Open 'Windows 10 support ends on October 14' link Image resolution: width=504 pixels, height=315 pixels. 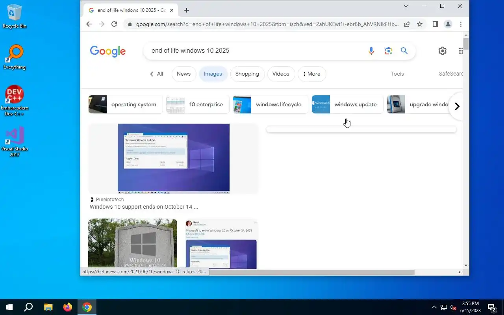click(x=144, y=207)
